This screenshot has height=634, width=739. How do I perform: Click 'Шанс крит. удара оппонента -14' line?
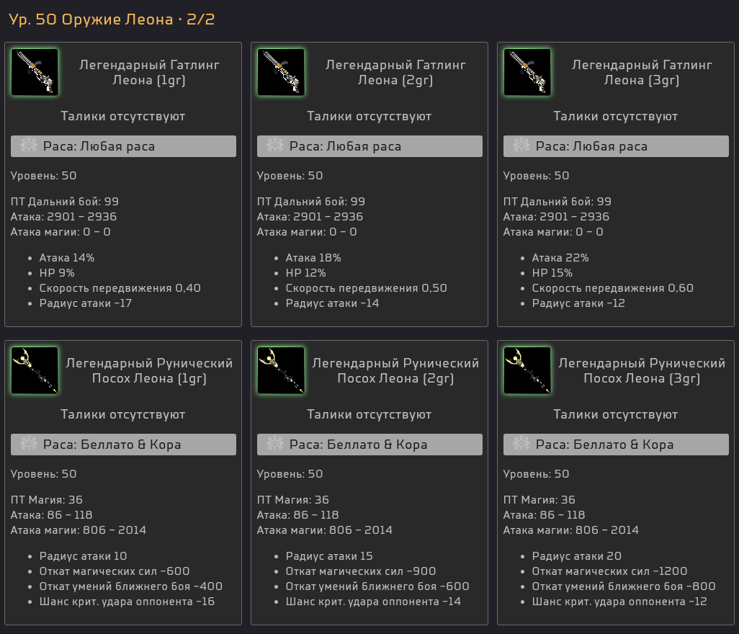(x=373, y=602)
